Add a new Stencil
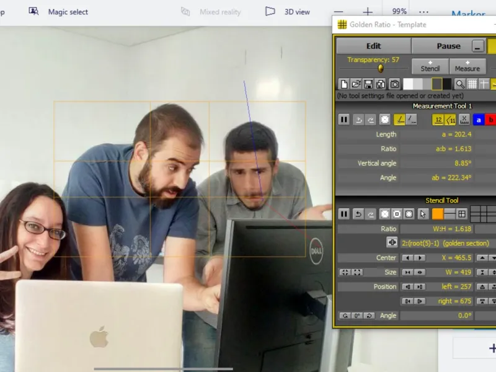Screen dimensions: 496x372 tap(430, 66)
